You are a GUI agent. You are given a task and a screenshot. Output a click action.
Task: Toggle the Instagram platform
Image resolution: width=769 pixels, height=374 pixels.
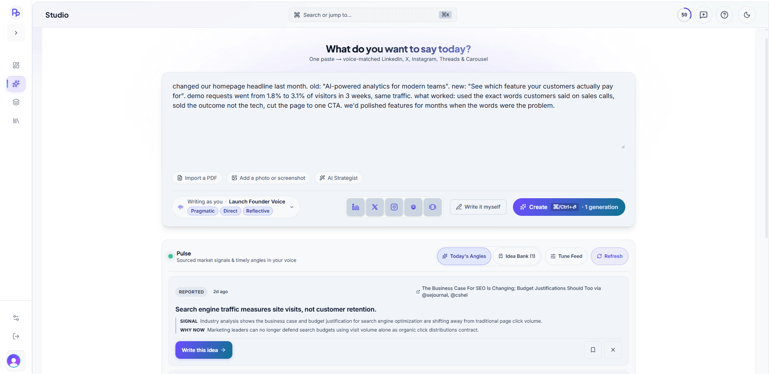[x=394, y=207]
